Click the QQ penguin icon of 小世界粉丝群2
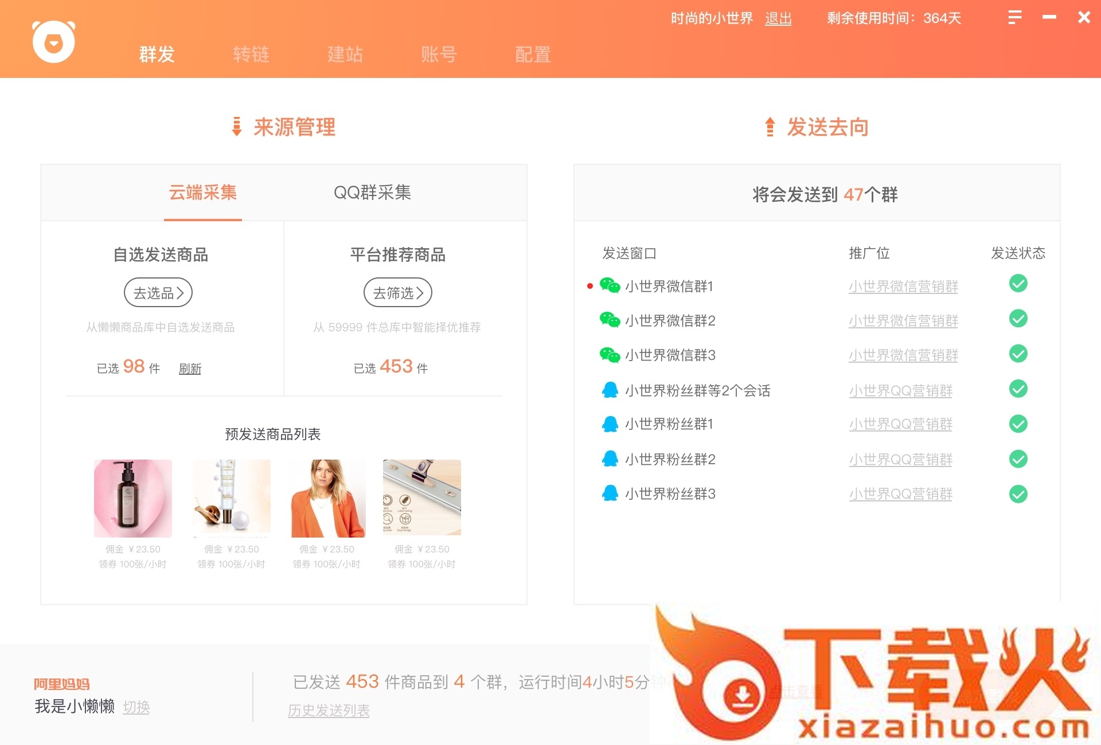Viewport: 1101px width, 745px height. (610, 459)
